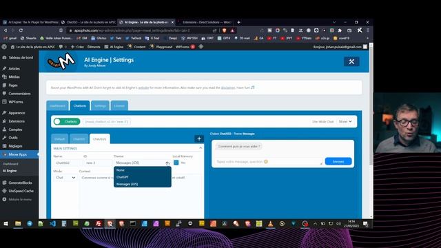
Task: Open AI Engine in the admin bar
Action: tap(114, 47)
